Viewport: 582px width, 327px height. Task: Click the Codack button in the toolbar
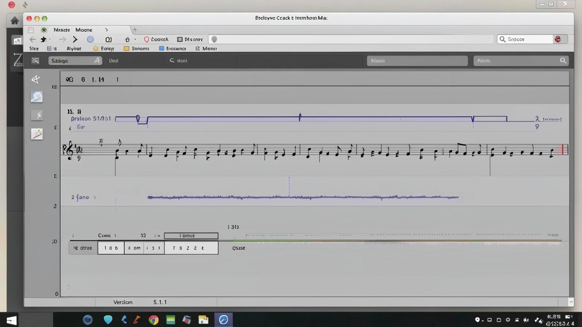156,39
